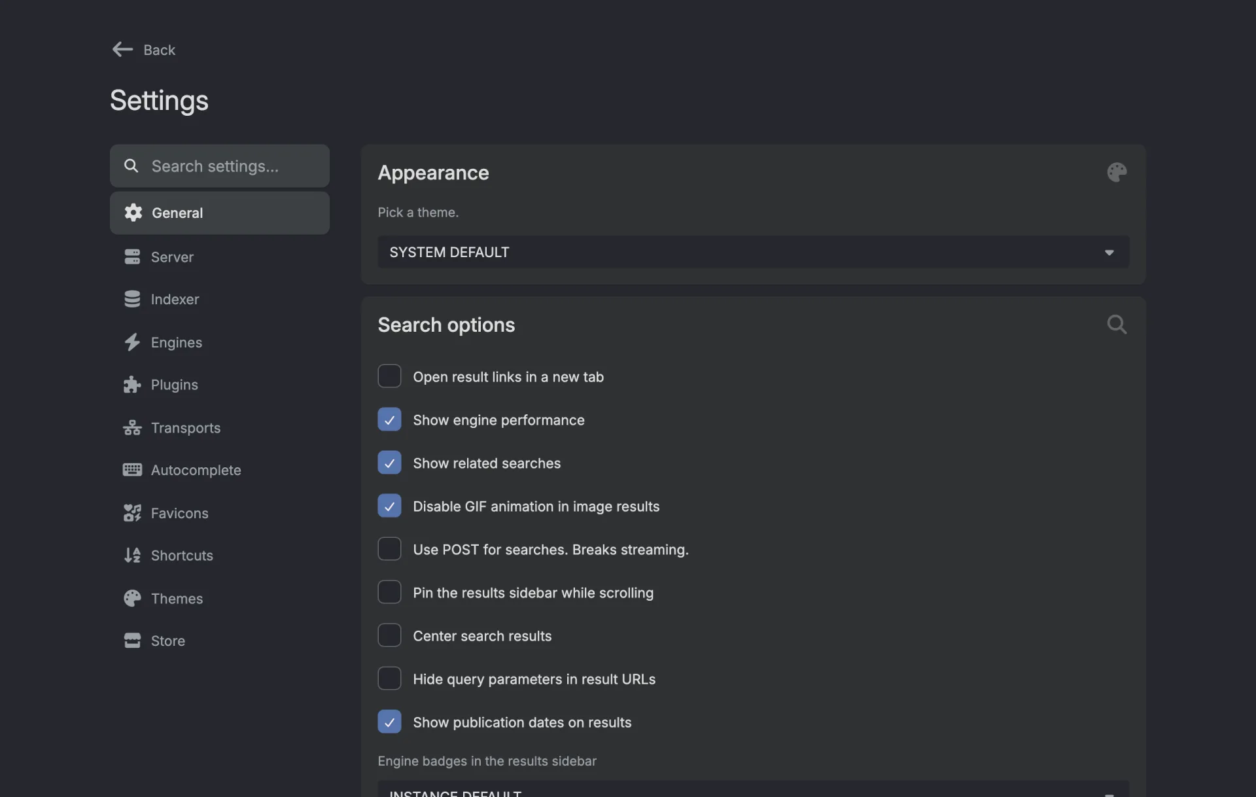Click the General gear icon
This screenshot has height=797, width=1256.
[133, 213]
